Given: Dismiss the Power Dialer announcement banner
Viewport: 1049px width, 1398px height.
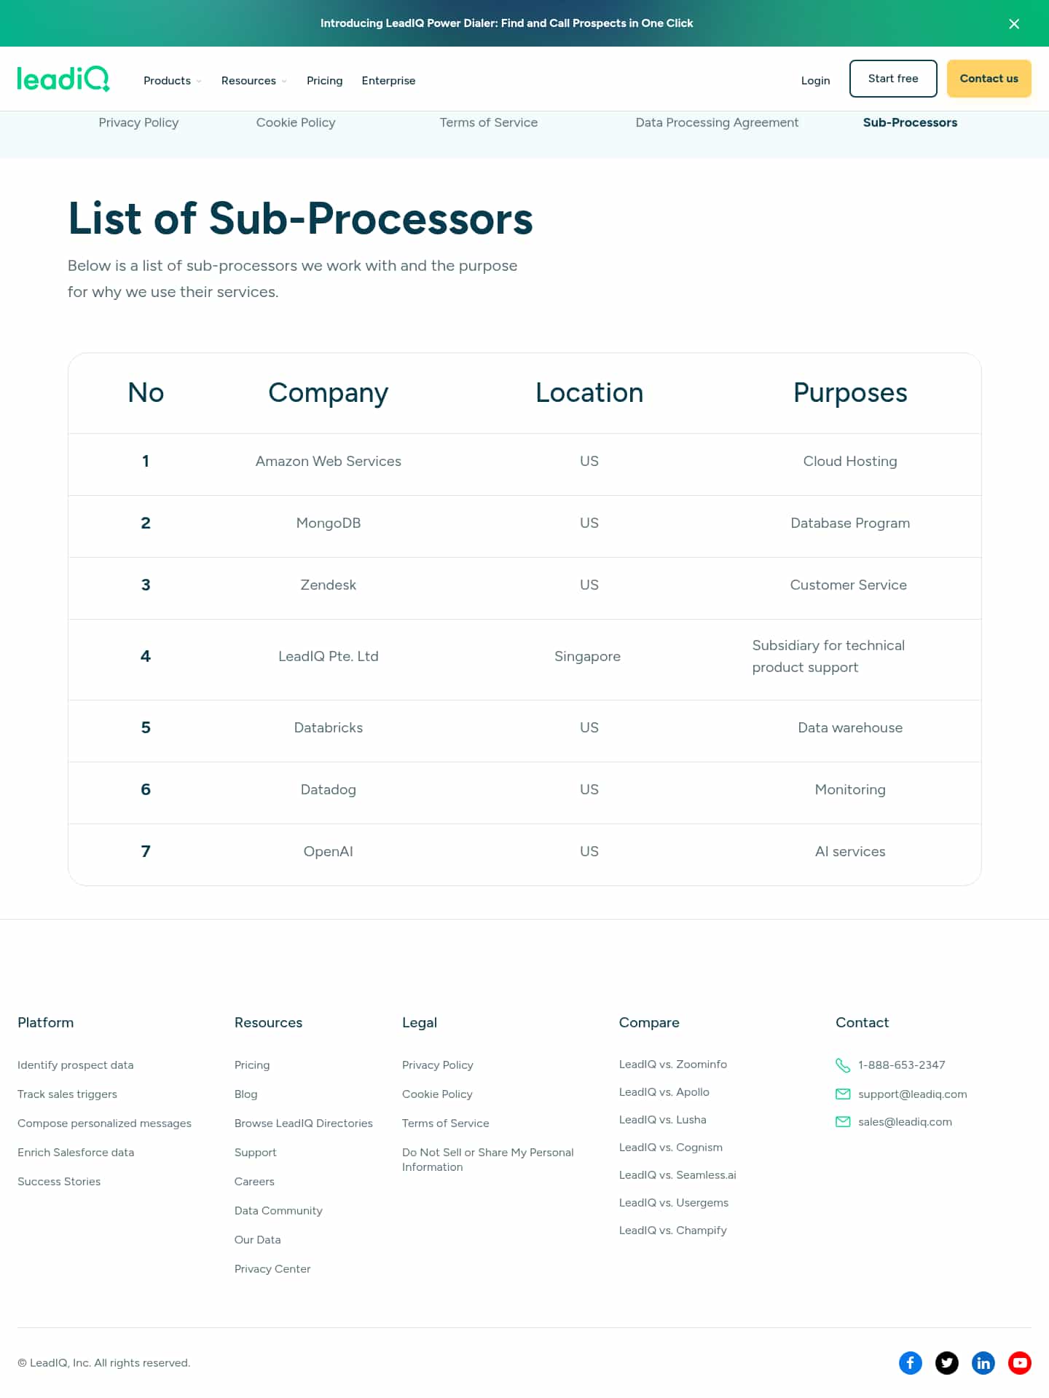Looking at the screenshot, I should pyautogui.click(x=1014, y=23).
